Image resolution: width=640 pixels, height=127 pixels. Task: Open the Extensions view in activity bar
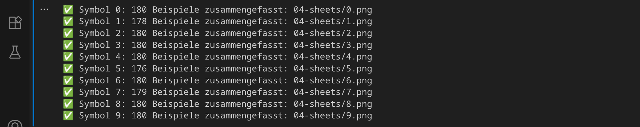click(15, 22)
